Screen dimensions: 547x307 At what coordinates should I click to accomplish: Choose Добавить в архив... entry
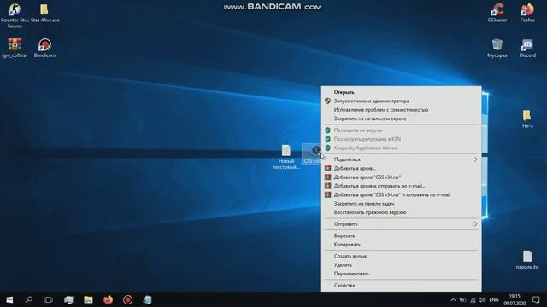[x=401, y=168]
